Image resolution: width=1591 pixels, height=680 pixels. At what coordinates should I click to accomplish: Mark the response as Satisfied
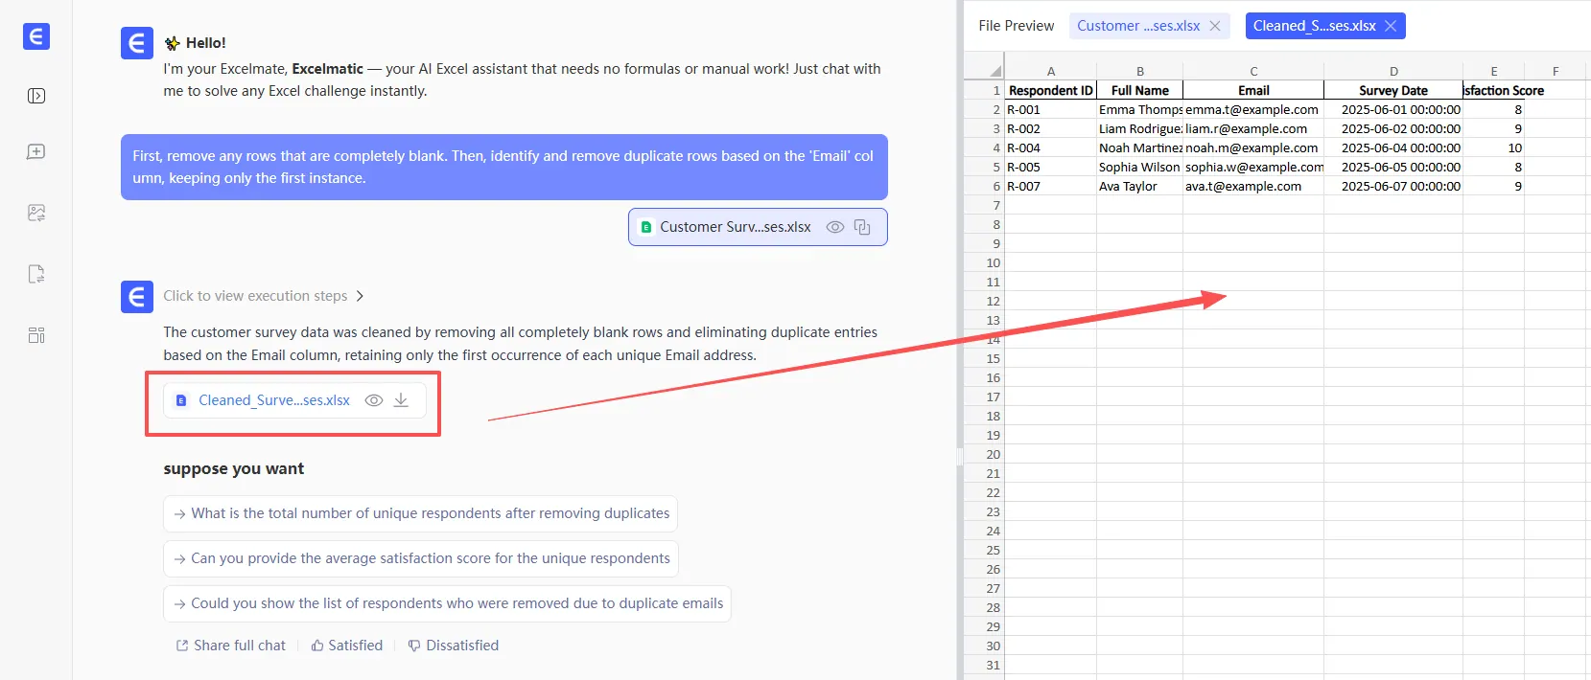(346, 646)
